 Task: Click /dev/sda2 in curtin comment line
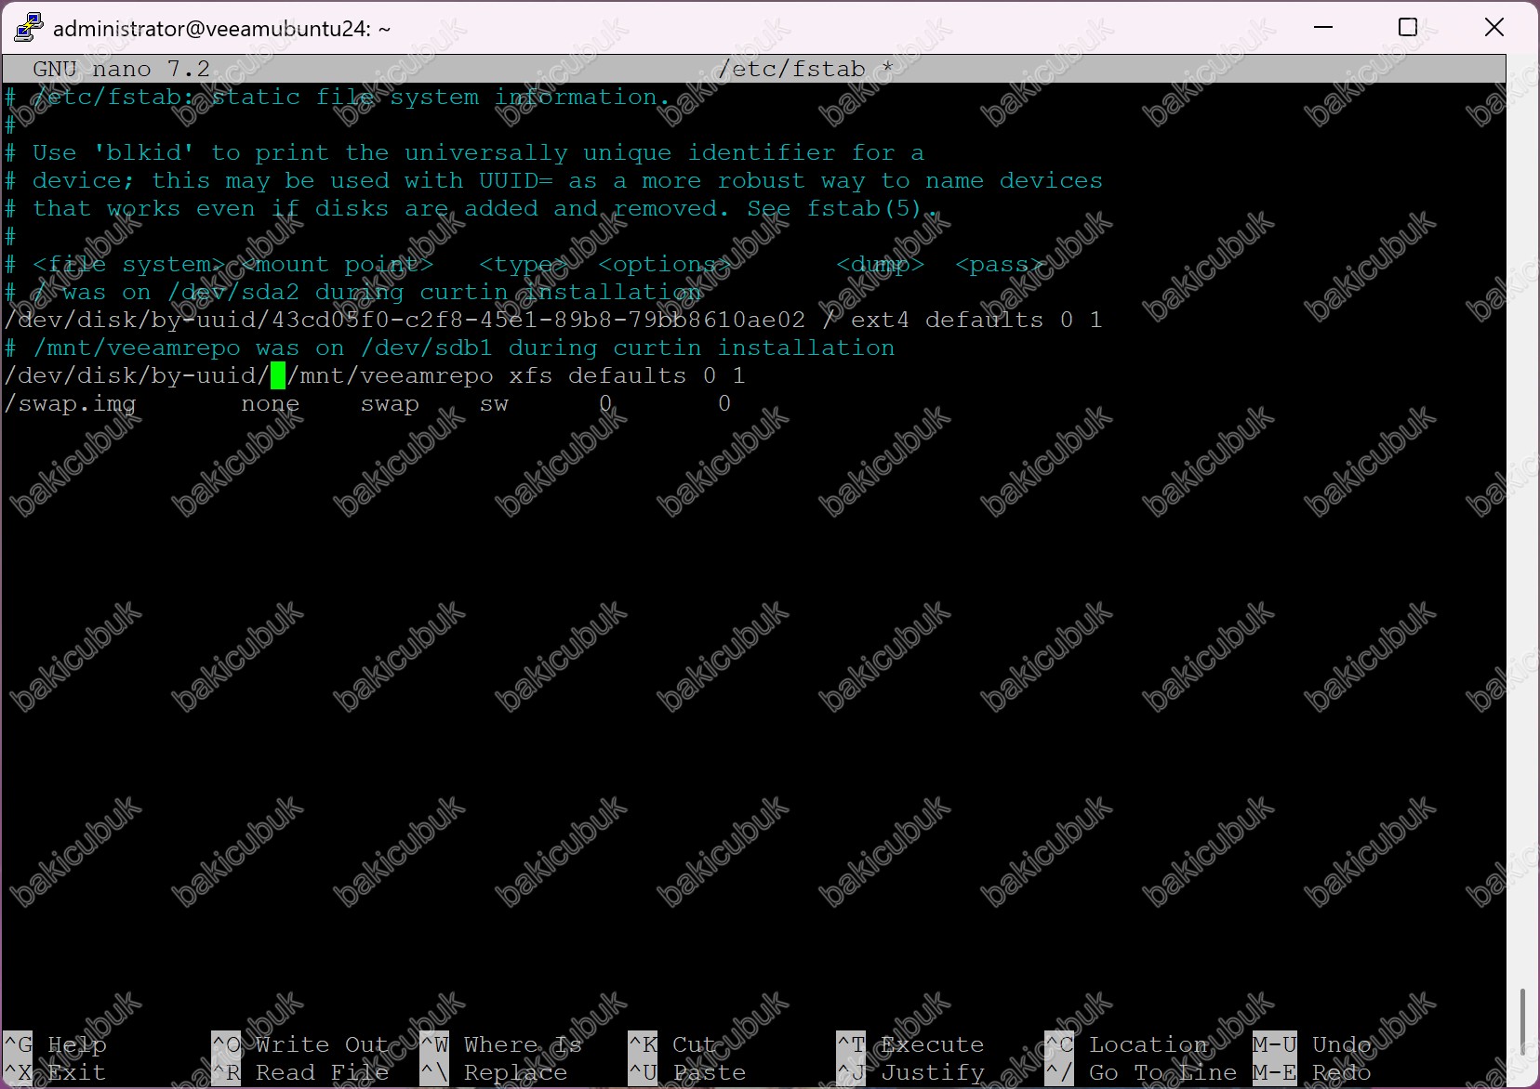tap(233, 292)
